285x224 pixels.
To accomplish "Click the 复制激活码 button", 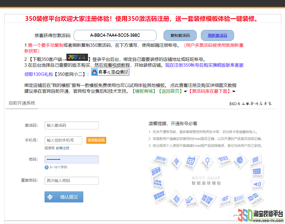I will click(180, 35).
